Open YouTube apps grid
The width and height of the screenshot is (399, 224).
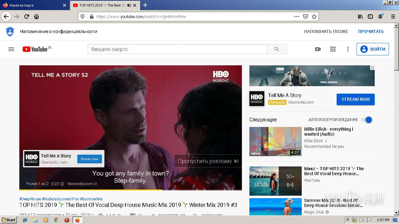pos(333,49)
